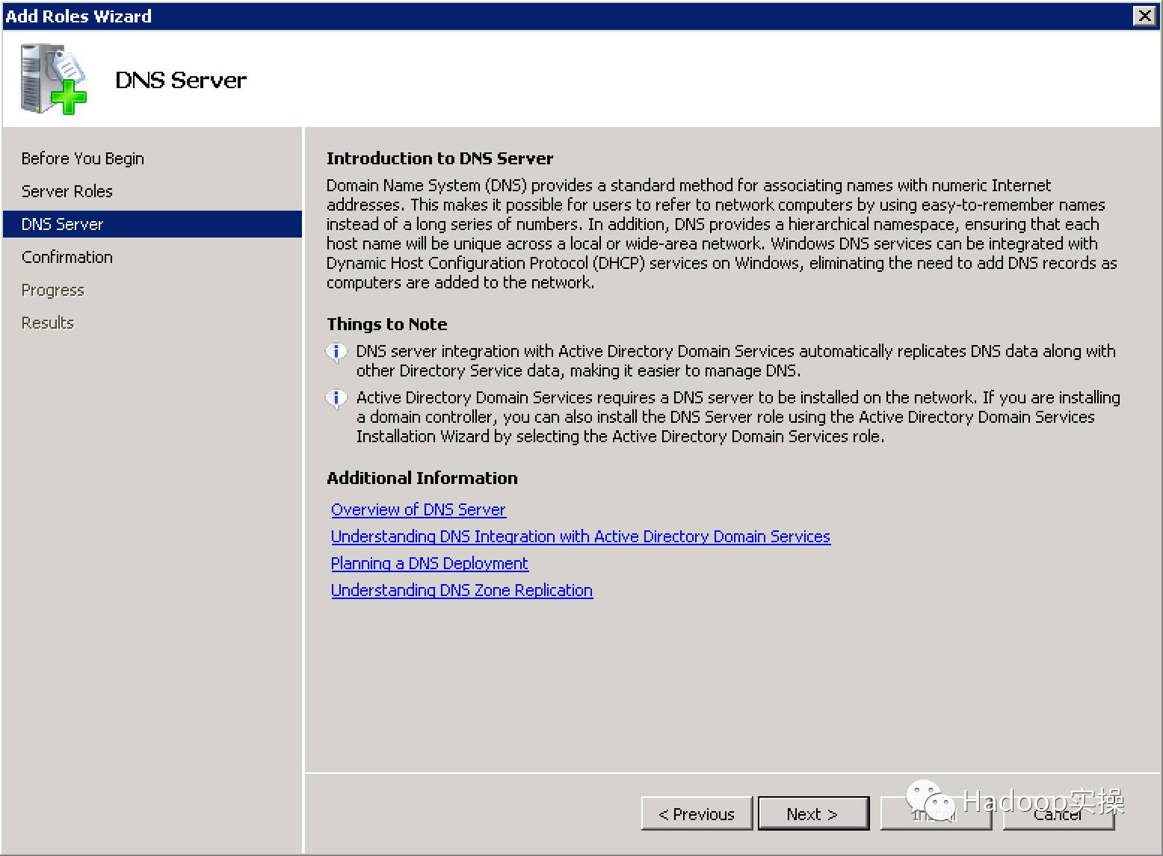Select Confirmation in the sidebar
This screenshot has height=856, width=1163.
point(67,256)
